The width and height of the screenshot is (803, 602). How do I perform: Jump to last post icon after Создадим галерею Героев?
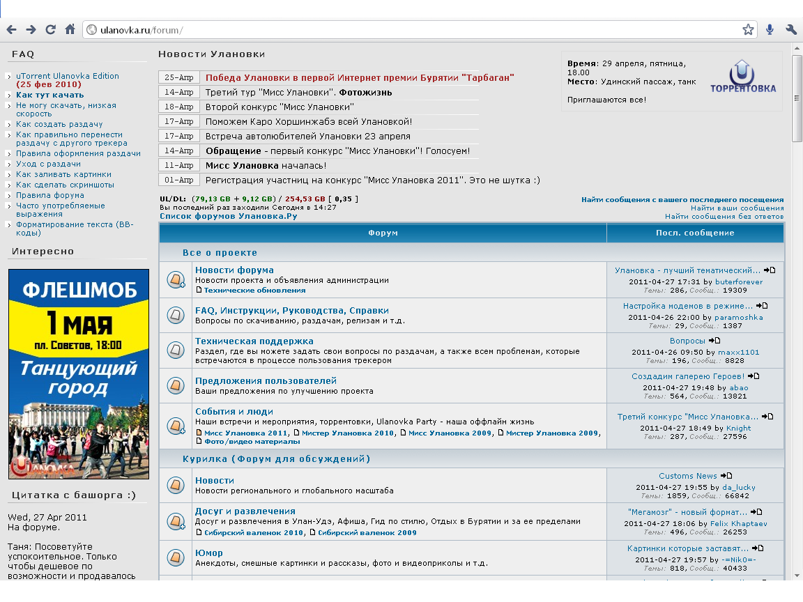point(754,376)
